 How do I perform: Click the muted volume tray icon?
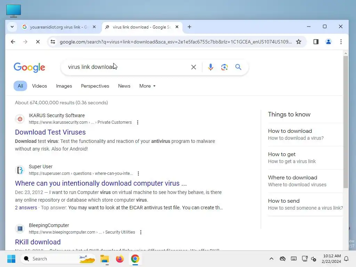314,259
